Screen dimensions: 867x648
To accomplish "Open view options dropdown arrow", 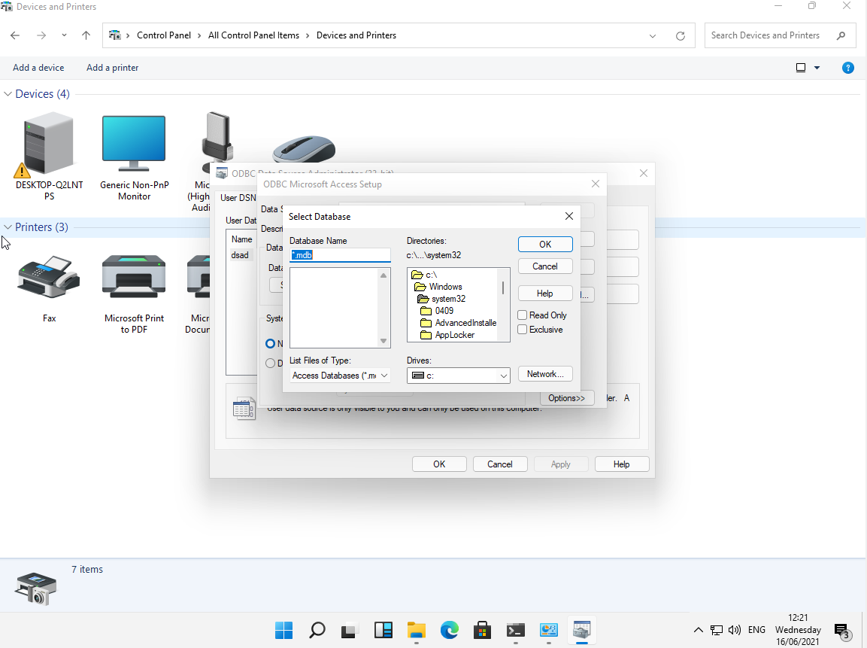I will click(x=817, y=68).
